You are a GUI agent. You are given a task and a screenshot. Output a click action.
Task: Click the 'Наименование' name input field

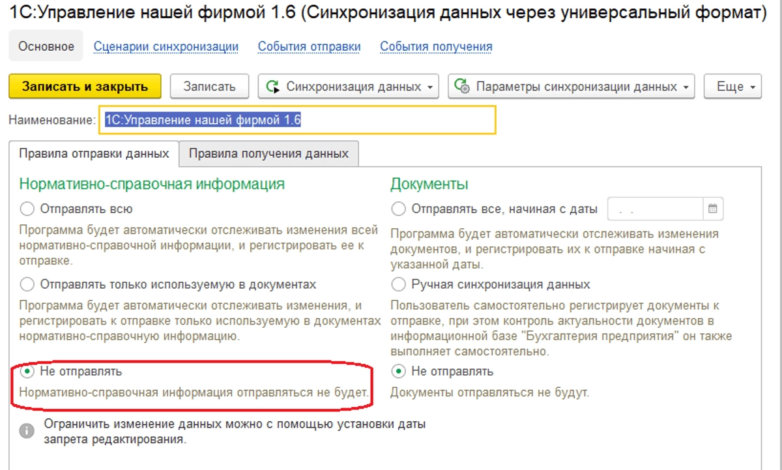tap(297, 121)
